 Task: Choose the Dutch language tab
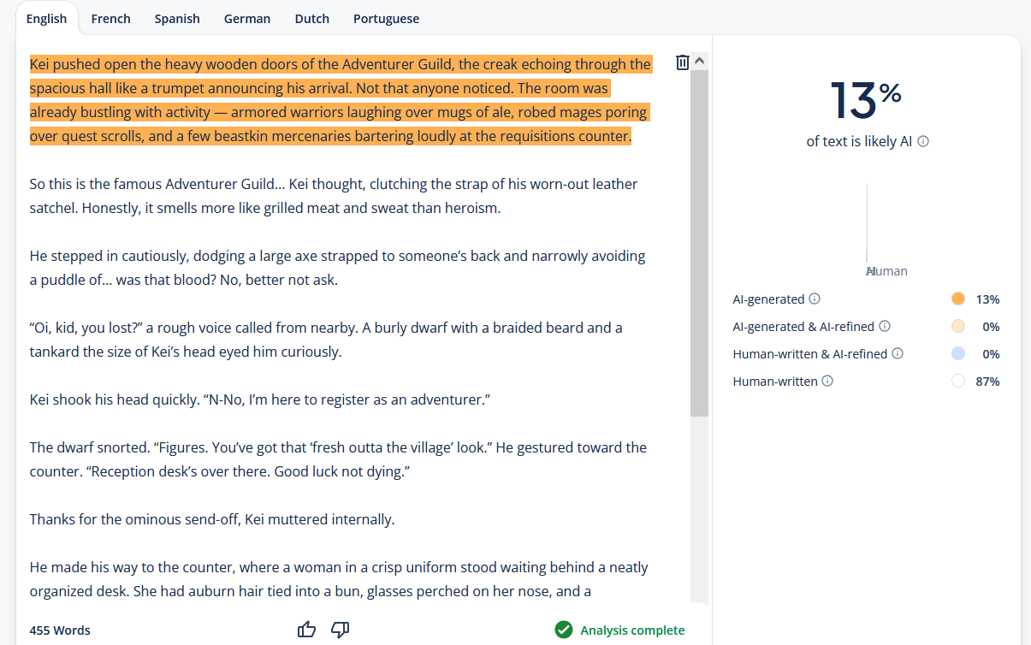coord(311,19)
